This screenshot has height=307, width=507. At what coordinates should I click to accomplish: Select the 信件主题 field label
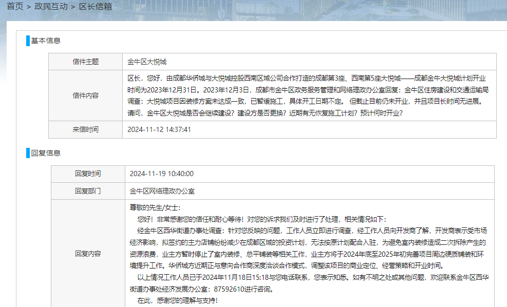click(x=86, y=62)
